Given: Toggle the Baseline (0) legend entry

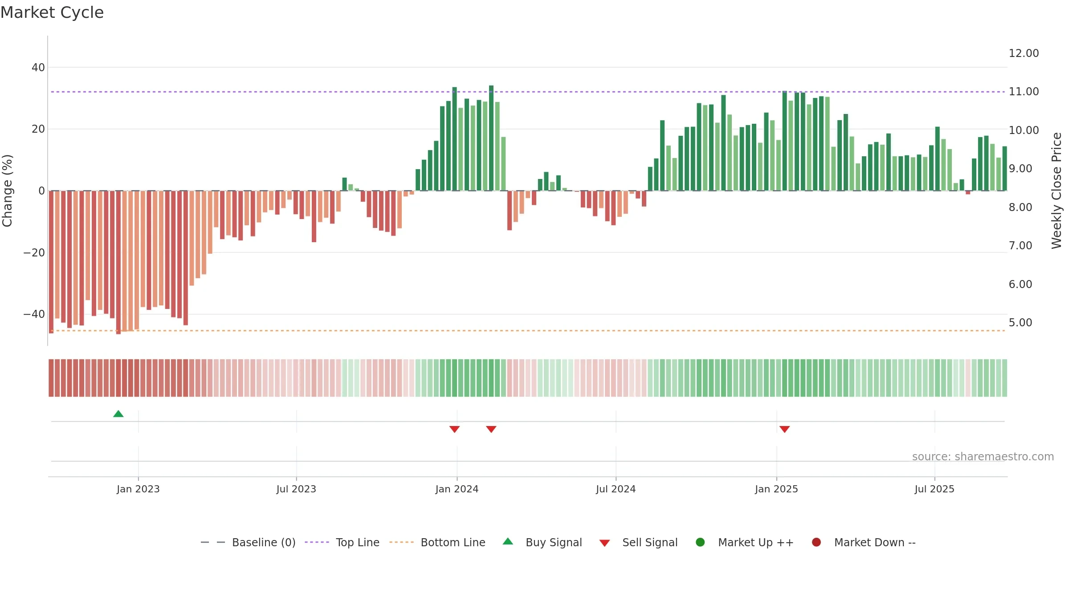Looking at the screenshot, I should (248, 542).
